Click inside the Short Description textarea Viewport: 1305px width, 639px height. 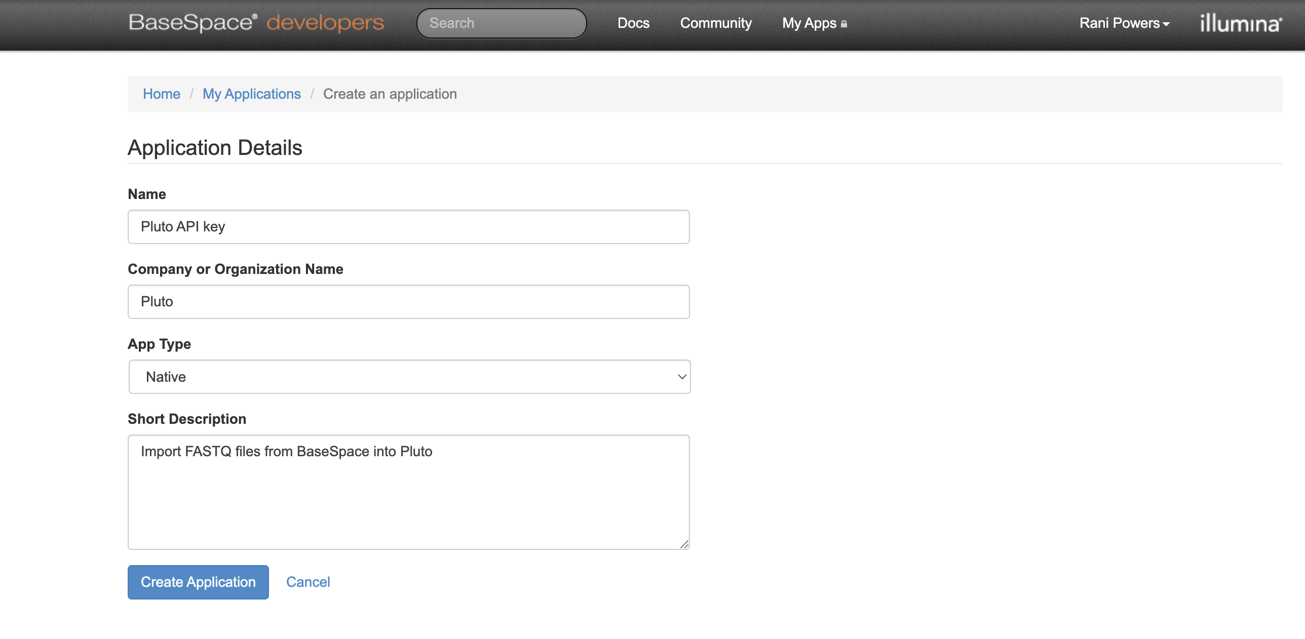pyautogui.click(x=409, y=492)
